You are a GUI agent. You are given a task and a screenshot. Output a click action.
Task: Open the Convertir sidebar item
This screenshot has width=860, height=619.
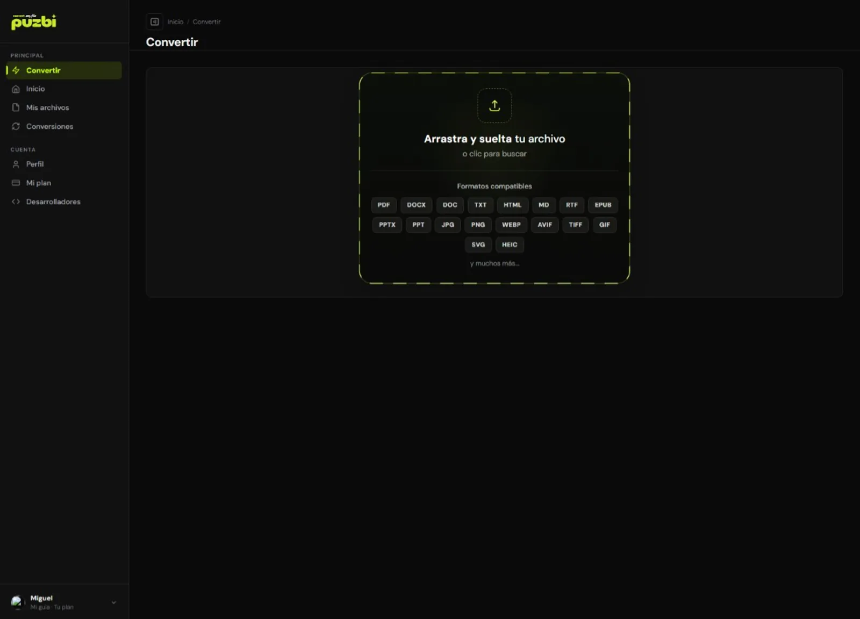(64, 70)
